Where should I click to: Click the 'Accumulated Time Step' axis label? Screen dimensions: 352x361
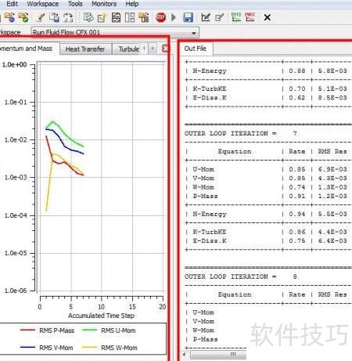click(x=101, y=316)
